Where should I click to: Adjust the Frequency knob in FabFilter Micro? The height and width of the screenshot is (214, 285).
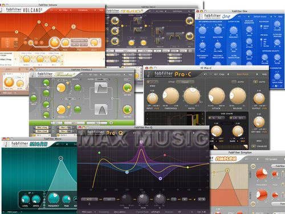click(54, 198)
